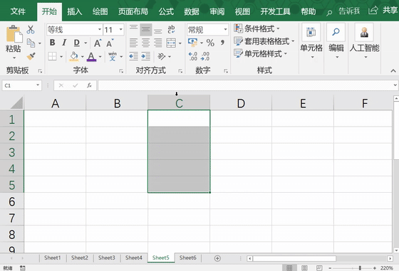Open borders grid icon
Image resolution: width=399 pixels, height=271 pixels.
(x=53, y=56)
